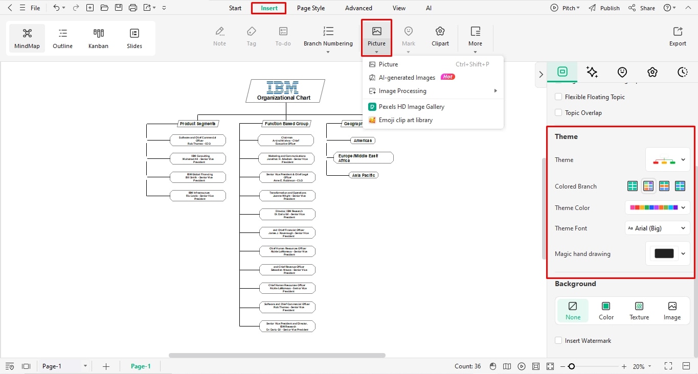Choose AI-generated Images menu item
The width and height of the screenshot is (698, 374).
[x=433, y=78]
